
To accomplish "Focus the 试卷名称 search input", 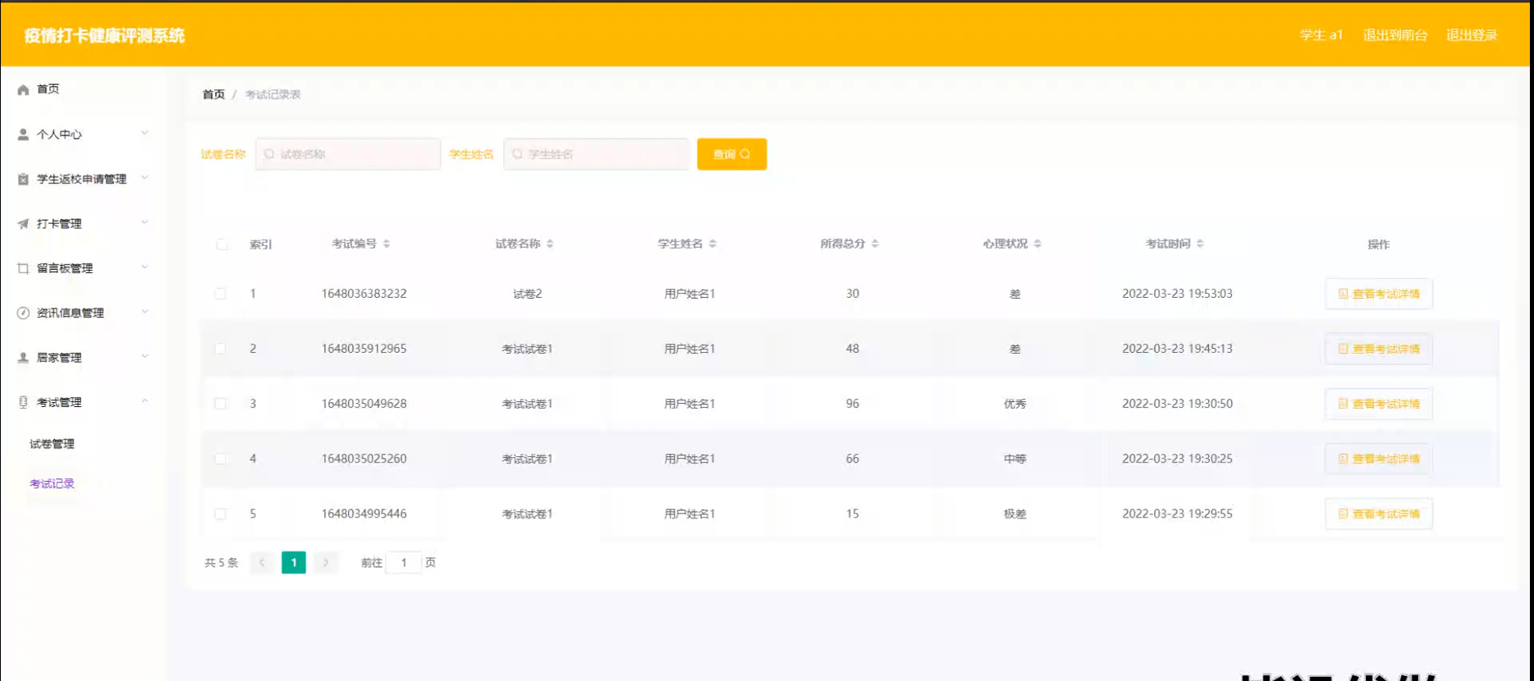I will coord(348,154).
